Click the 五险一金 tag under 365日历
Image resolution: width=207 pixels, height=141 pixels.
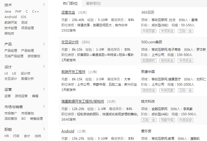185,31
